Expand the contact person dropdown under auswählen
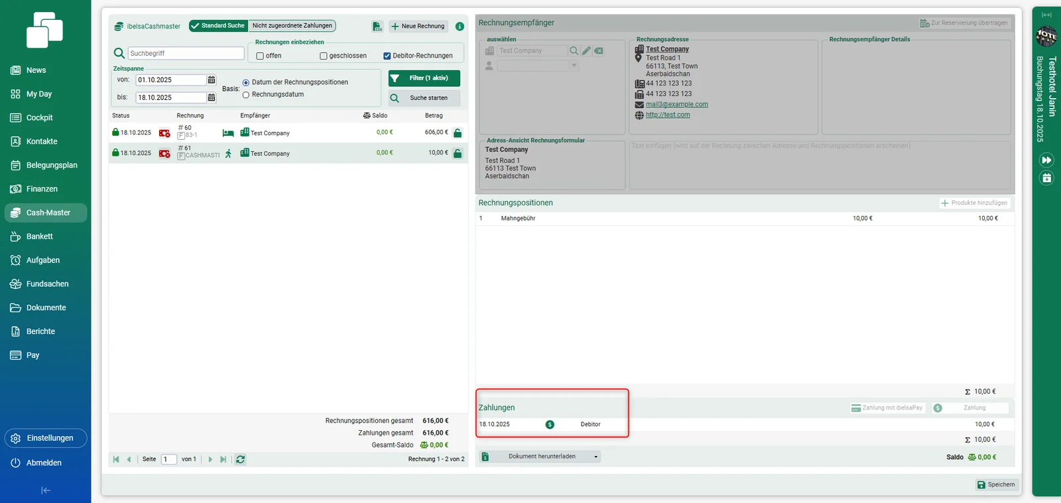The height and width of the screenshot is (503, 1061). point(574,66)
